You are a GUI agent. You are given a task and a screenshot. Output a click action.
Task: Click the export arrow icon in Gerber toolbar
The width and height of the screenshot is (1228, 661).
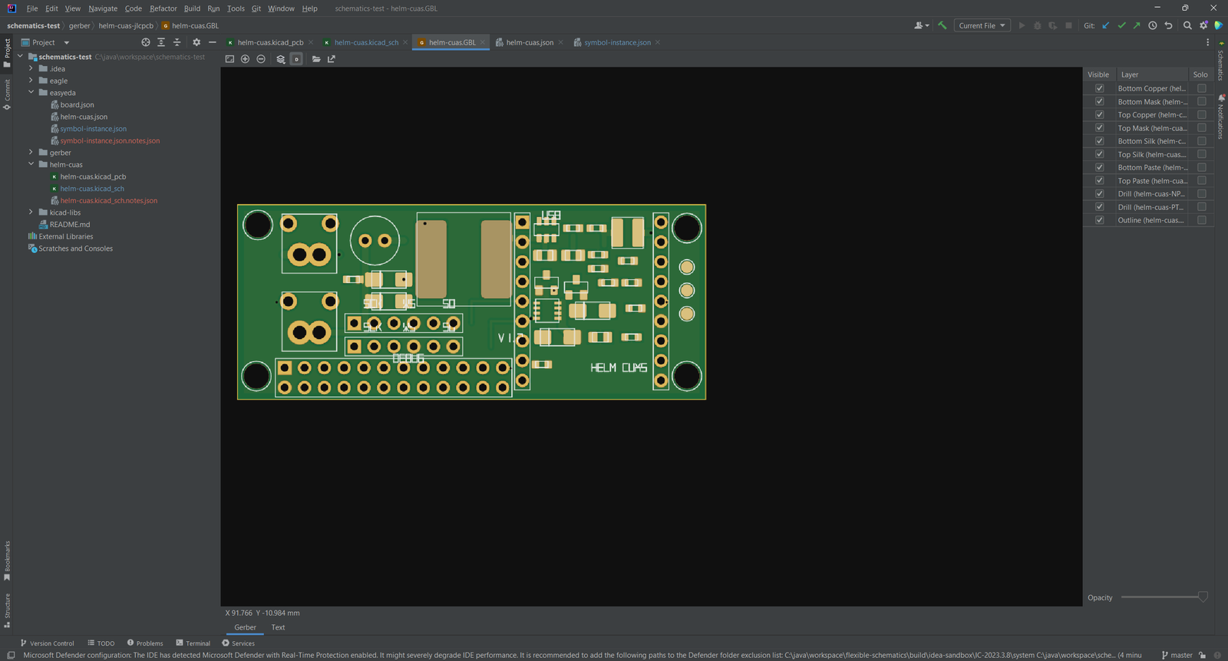click(x=332, y=59)
